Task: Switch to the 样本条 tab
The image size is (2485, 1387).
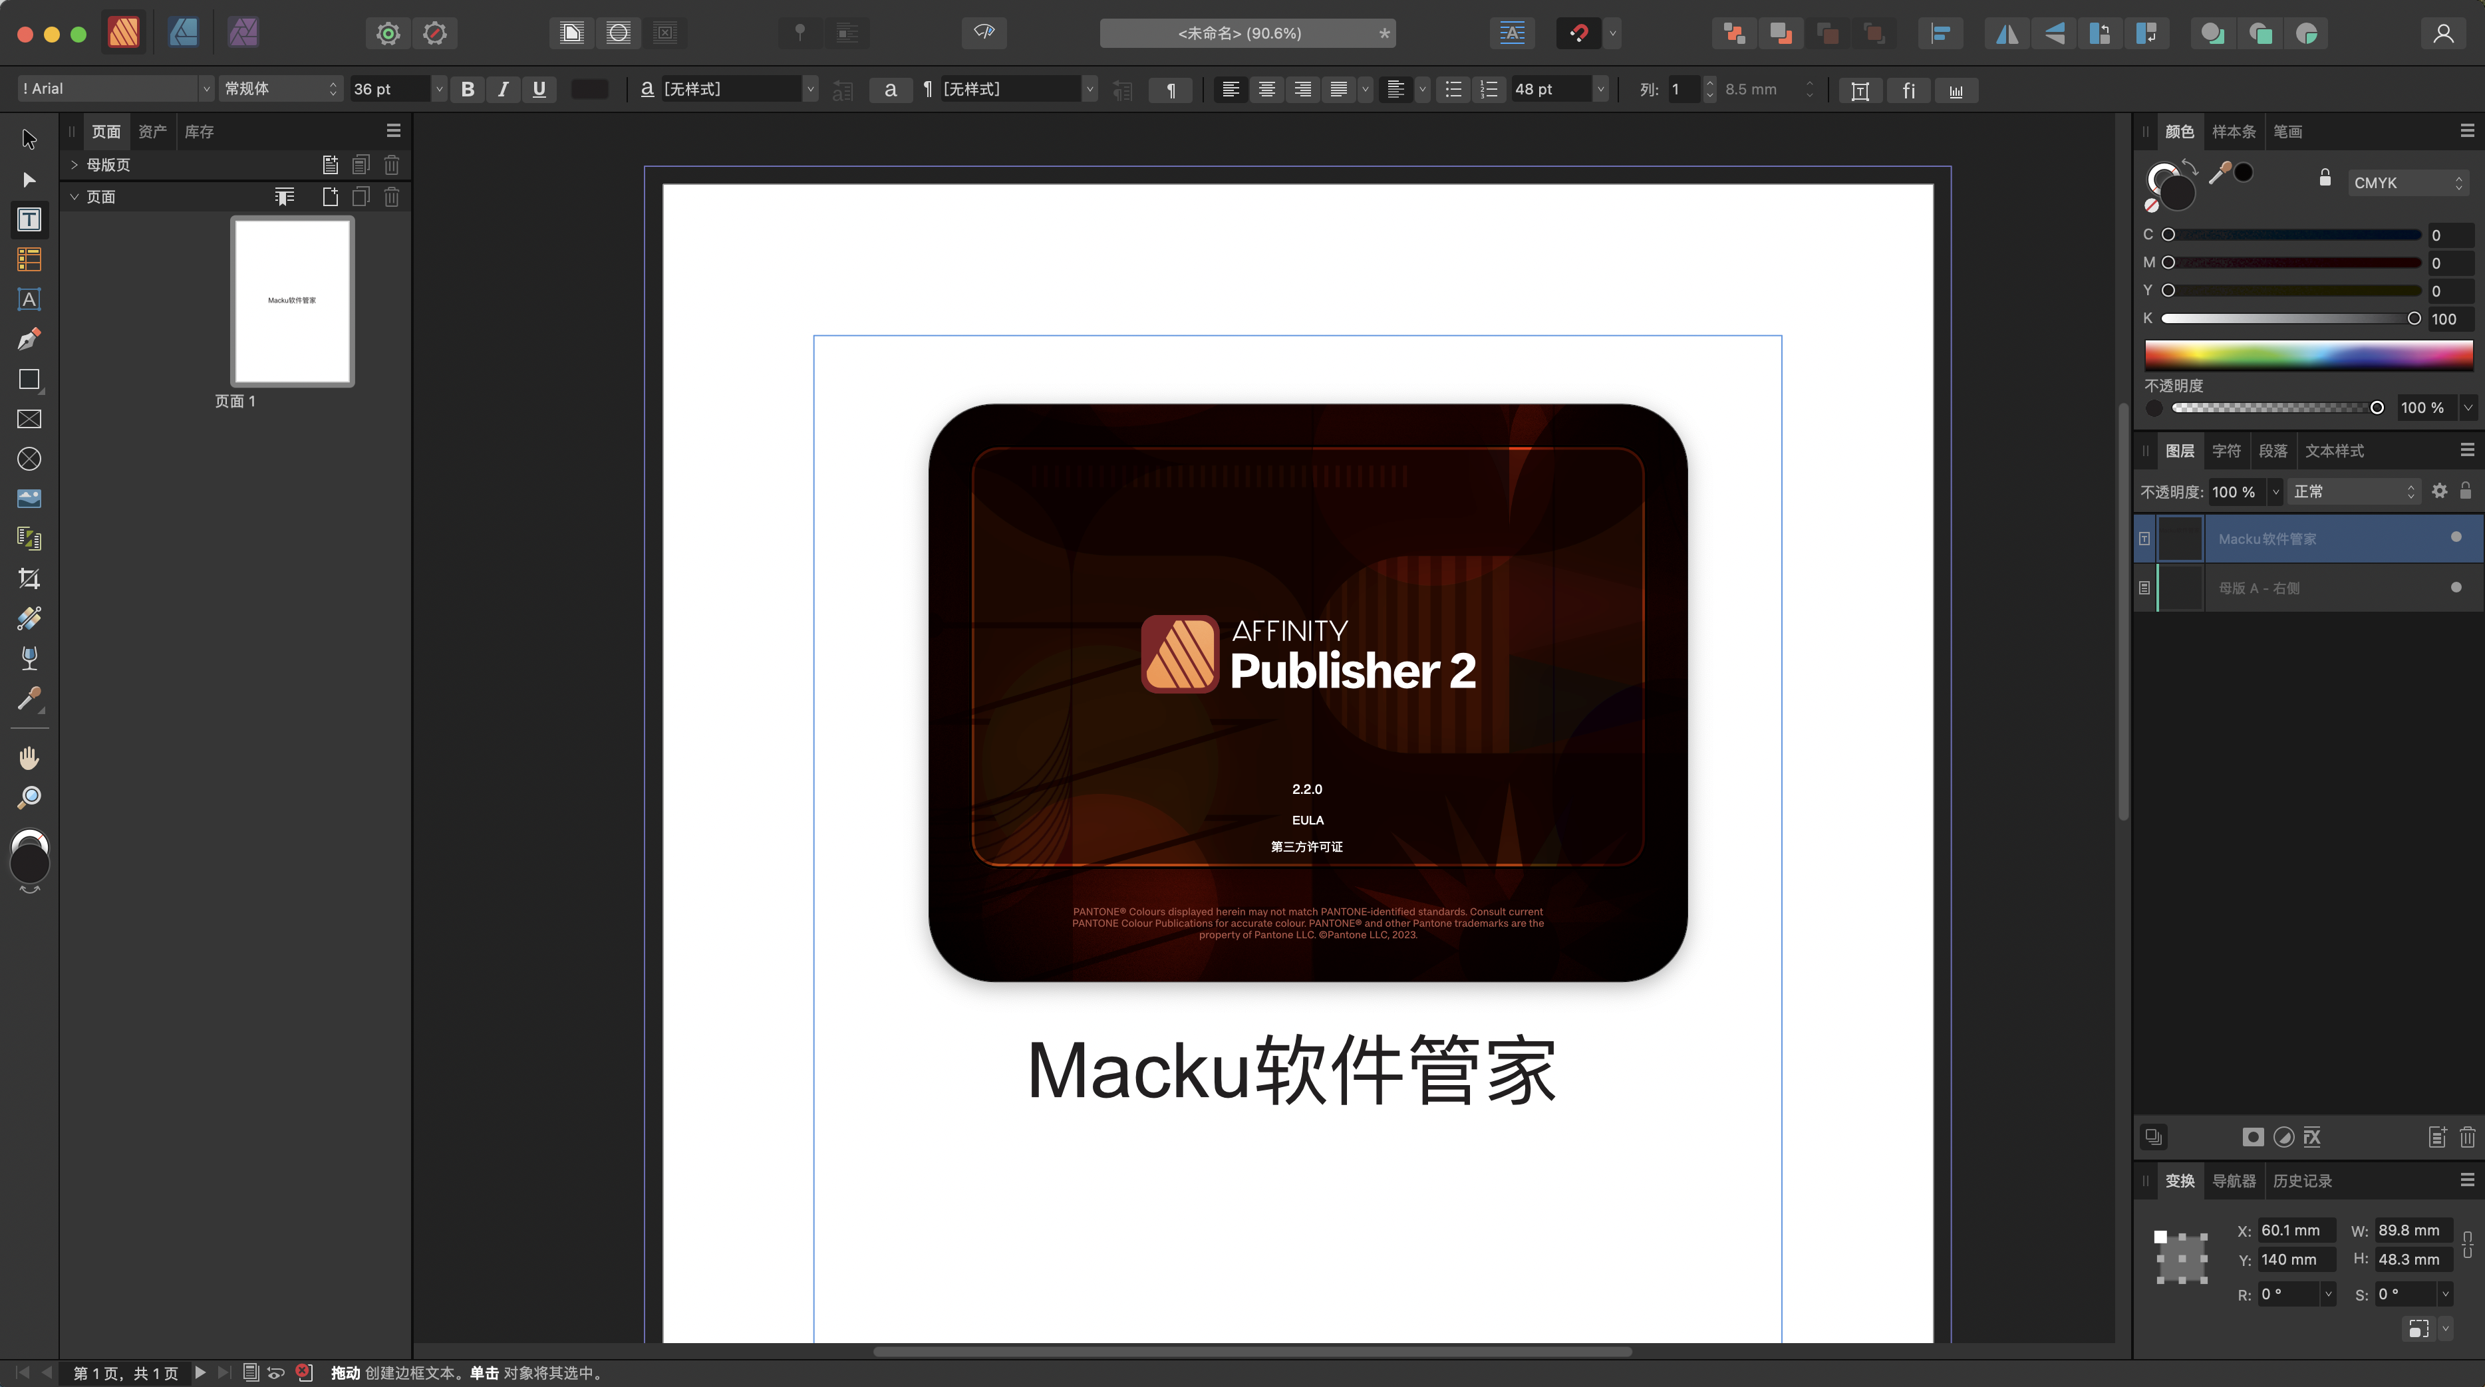Action: (x=2233, y=131)
